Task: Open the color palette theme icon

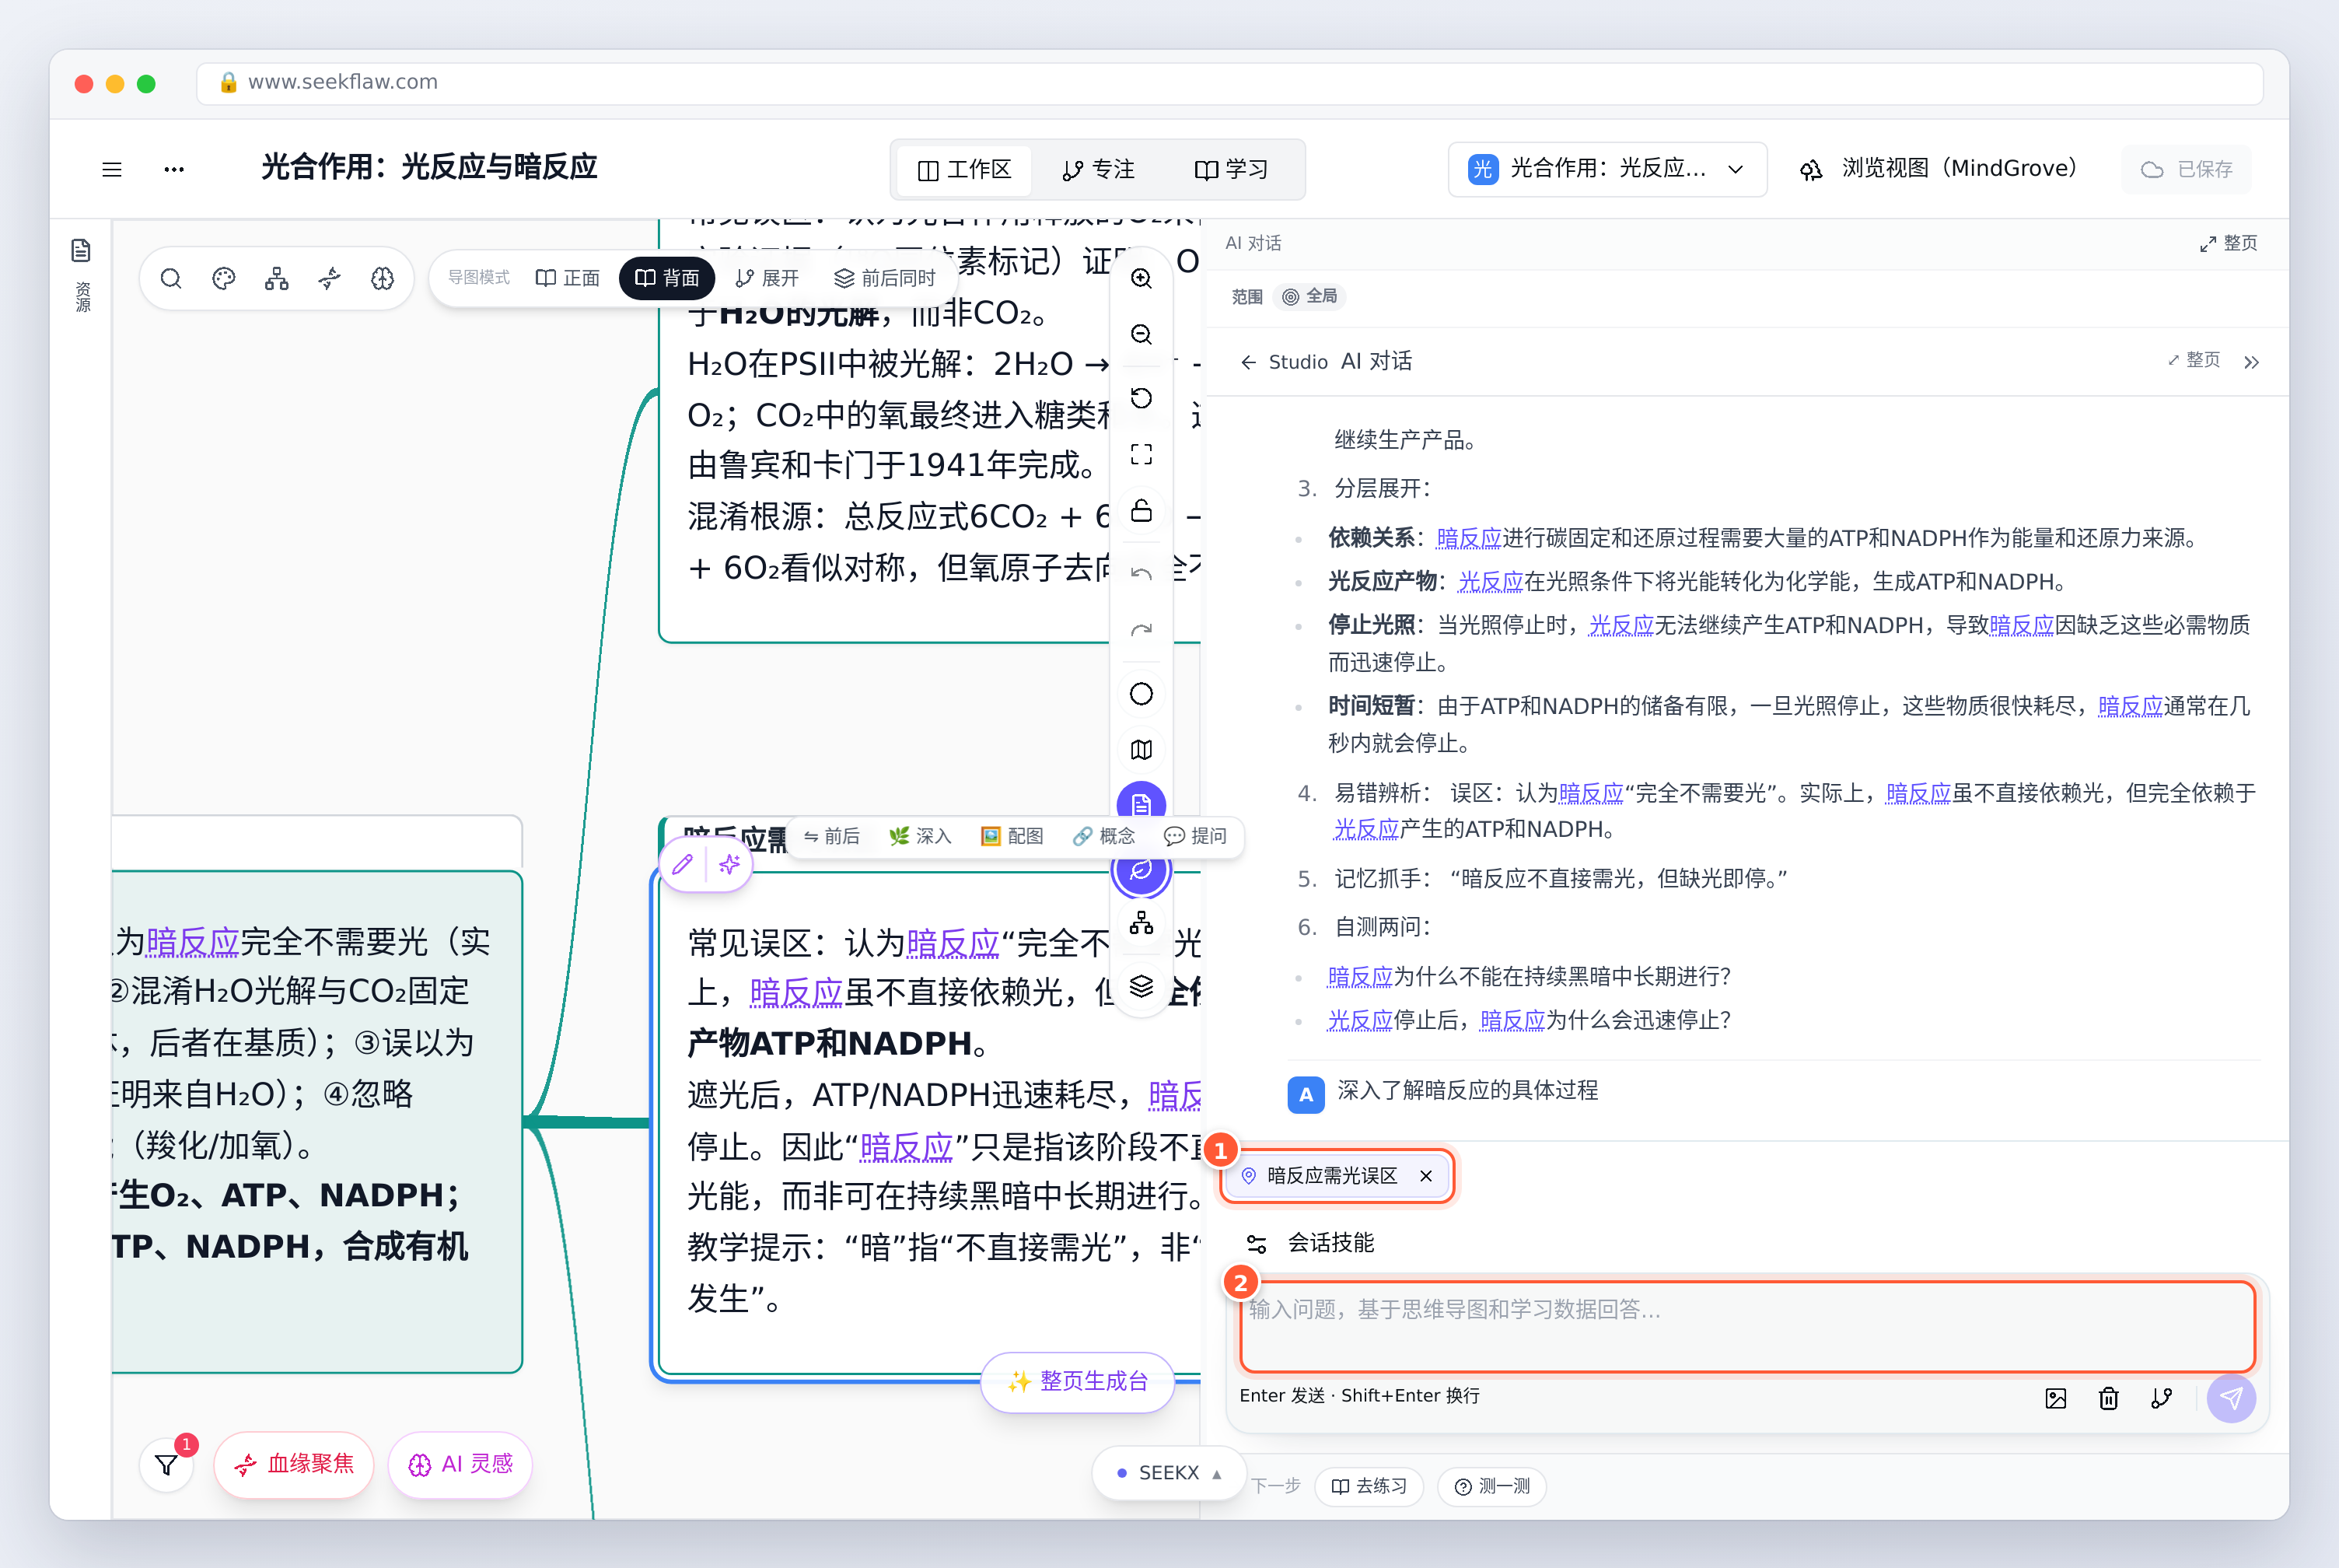Action: pos(224,278)
